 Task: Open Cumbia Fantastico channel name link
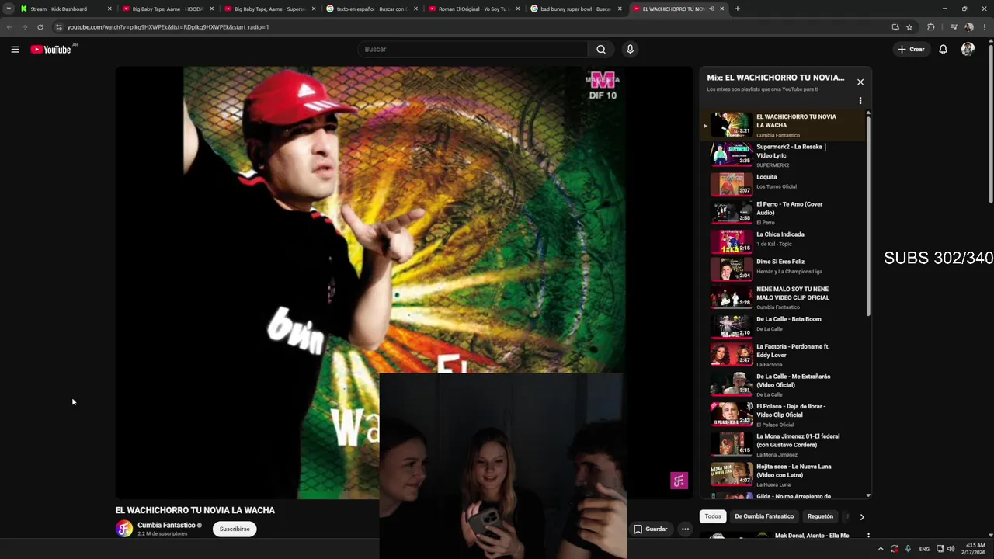tap(166, 525)
